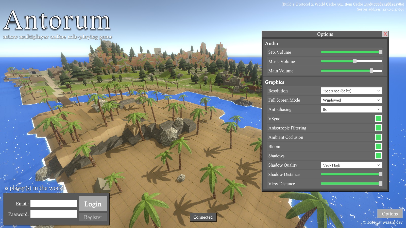Screen dimensions: 406x228
Task: Close the Options panel with red X
Action: [385, 34]
